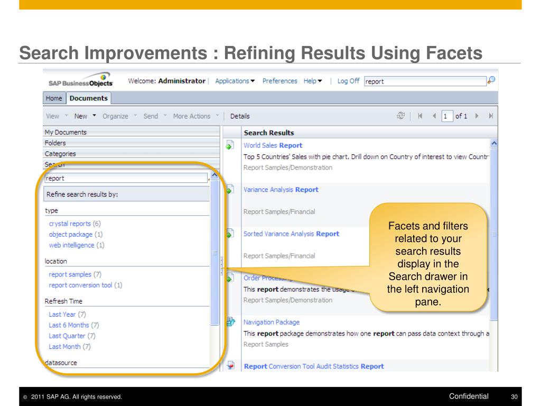Open the Help dropdown menu

pos(313,81)
